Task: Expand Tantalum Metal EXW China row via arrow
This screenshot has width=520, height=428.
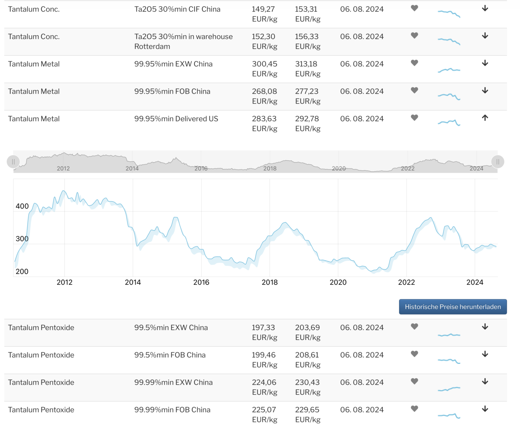Action: point(485,63)
